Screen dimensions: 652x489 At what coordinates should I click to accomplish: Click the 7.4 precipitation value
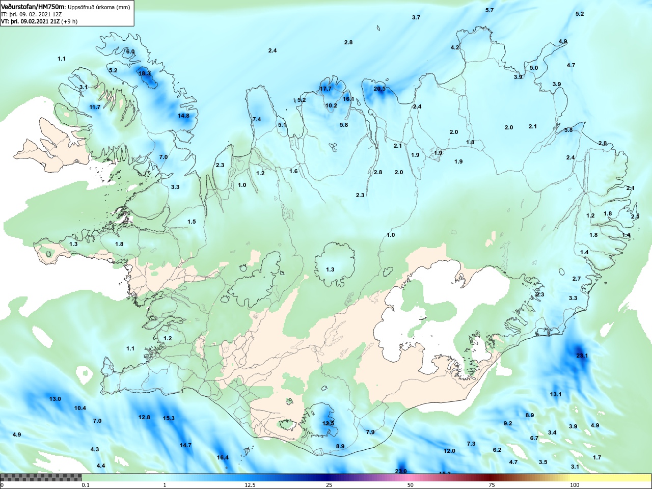pos(257,119)
